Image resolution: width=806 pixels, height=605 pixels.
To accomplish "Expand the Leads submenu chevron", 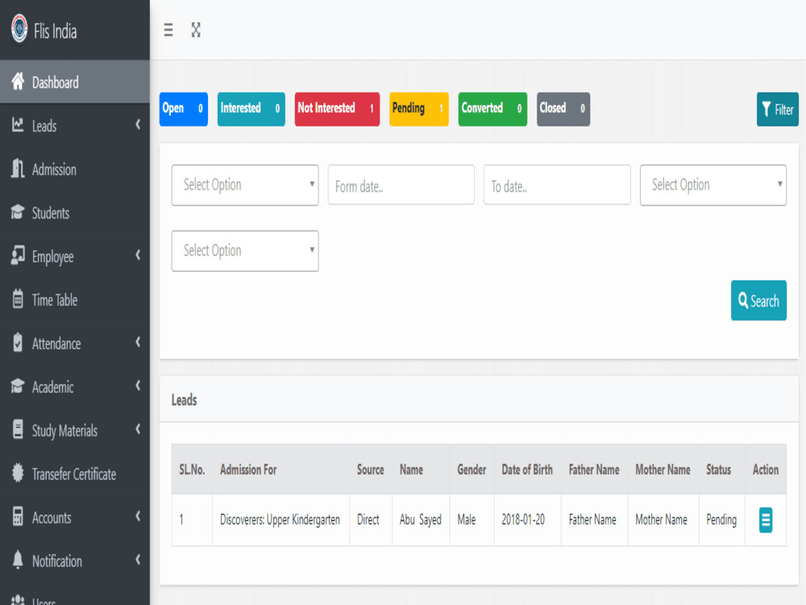I will [138, 124].
